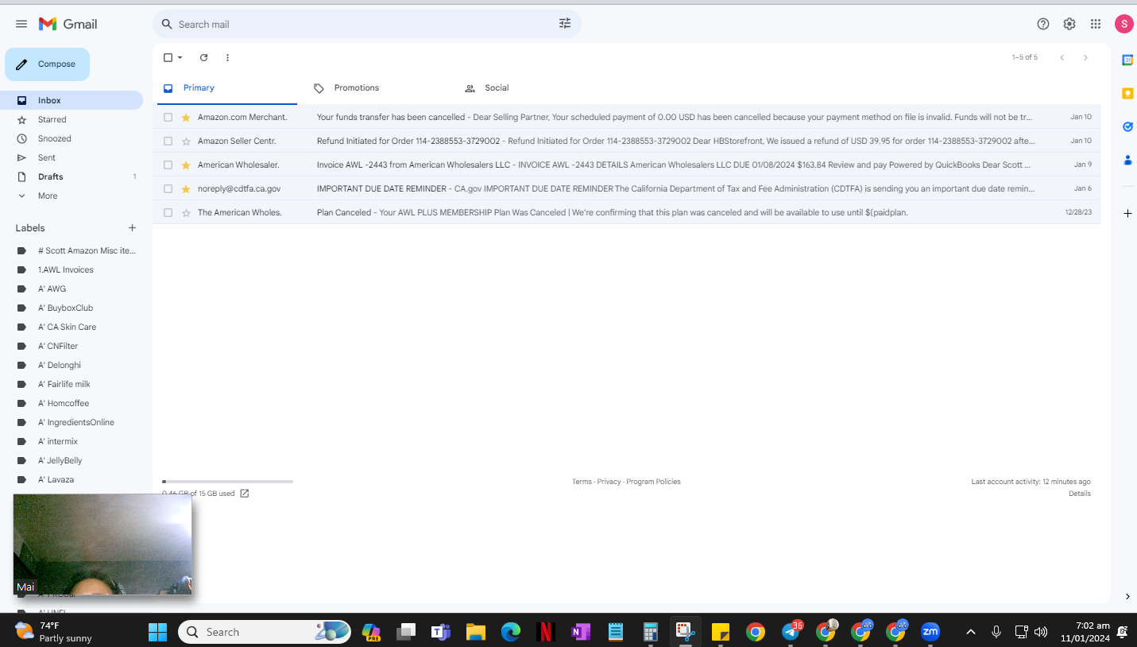The image size is (1137, 647).
Task: Switch to the Promotions tab
Action: (347, 88)
